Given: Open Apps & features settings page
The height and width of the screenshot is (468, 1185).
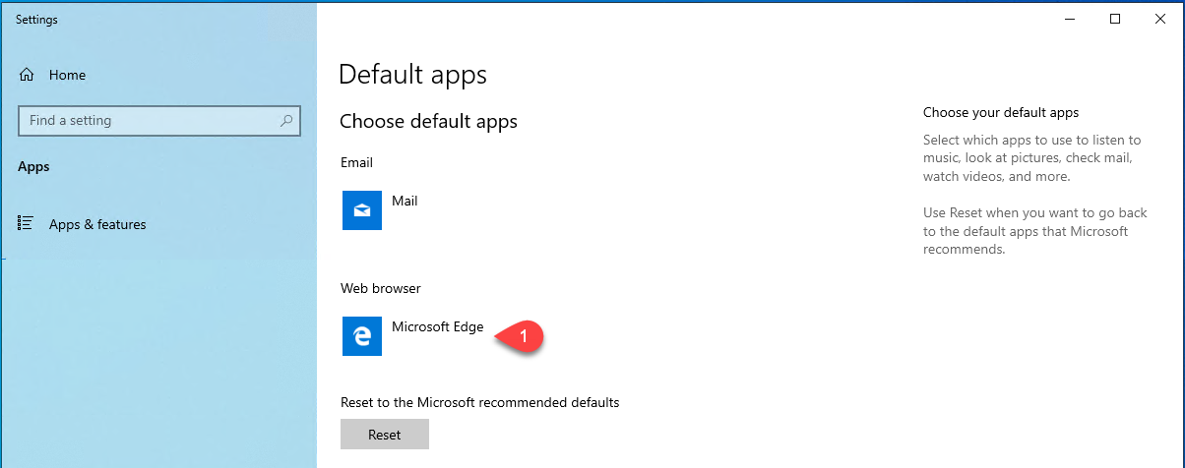Looking at the screenshot, I should 97,224.
